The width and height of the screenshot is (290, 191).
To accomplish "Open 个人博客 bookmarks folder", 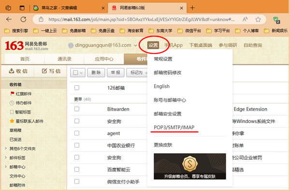I will tap(247, 31).
